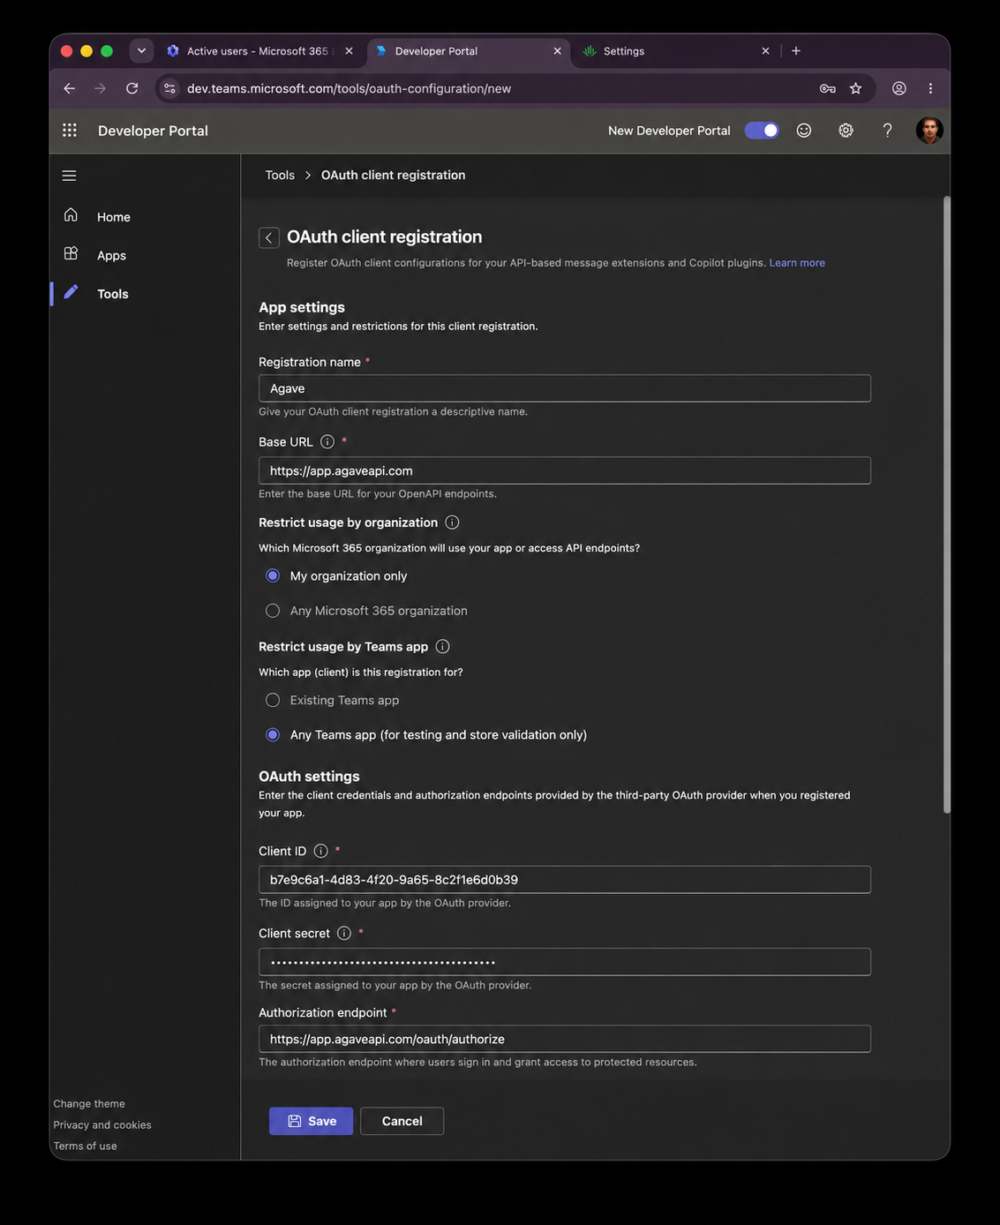Open the user profile avatar

click(x=929, y=131)
